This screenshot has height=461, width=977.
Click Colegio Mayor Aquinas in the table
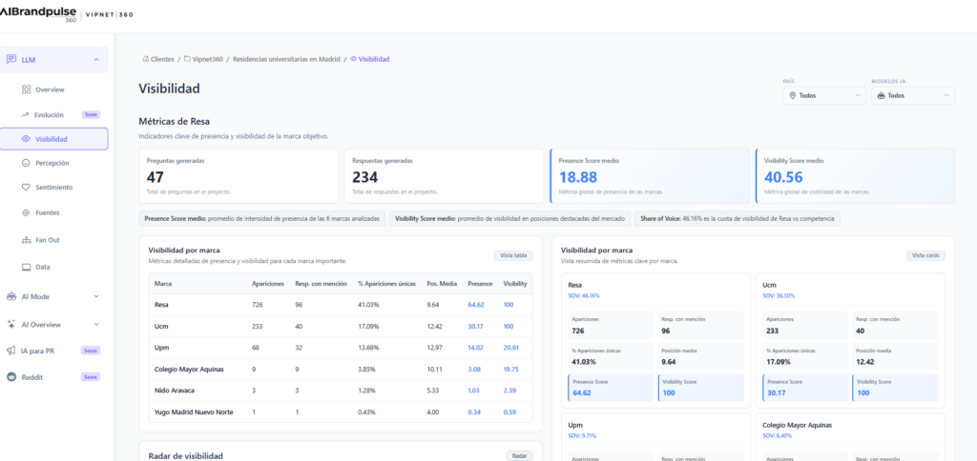(189, 369)
